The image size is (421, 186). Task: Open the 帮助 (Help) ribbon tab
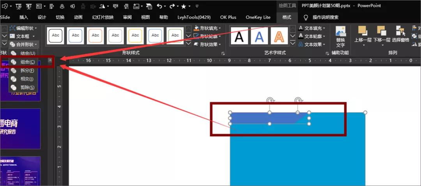tap(163, 17)
